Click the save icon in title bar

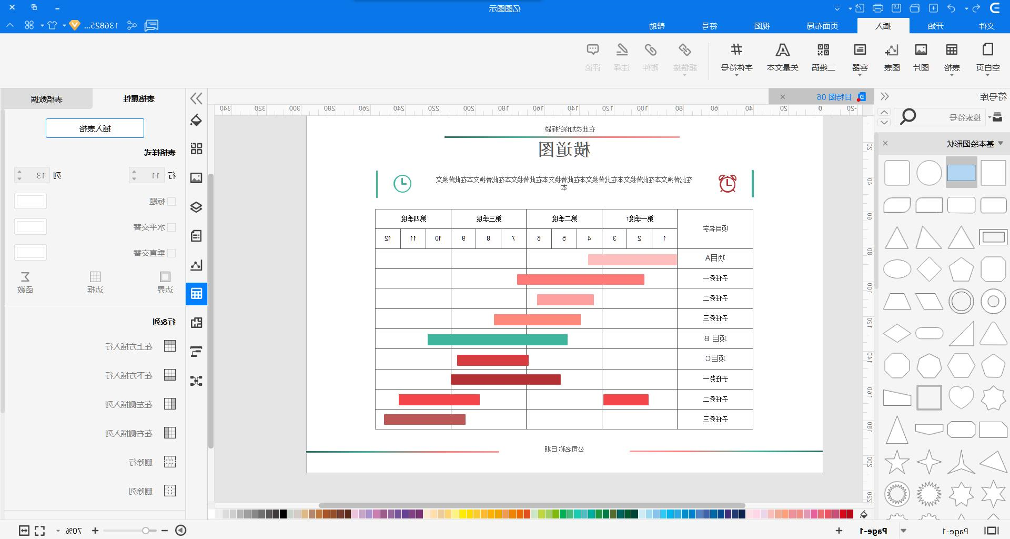tap(897, 8)
